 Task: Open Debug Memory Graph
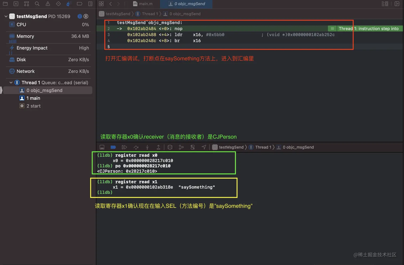point(181,147)
